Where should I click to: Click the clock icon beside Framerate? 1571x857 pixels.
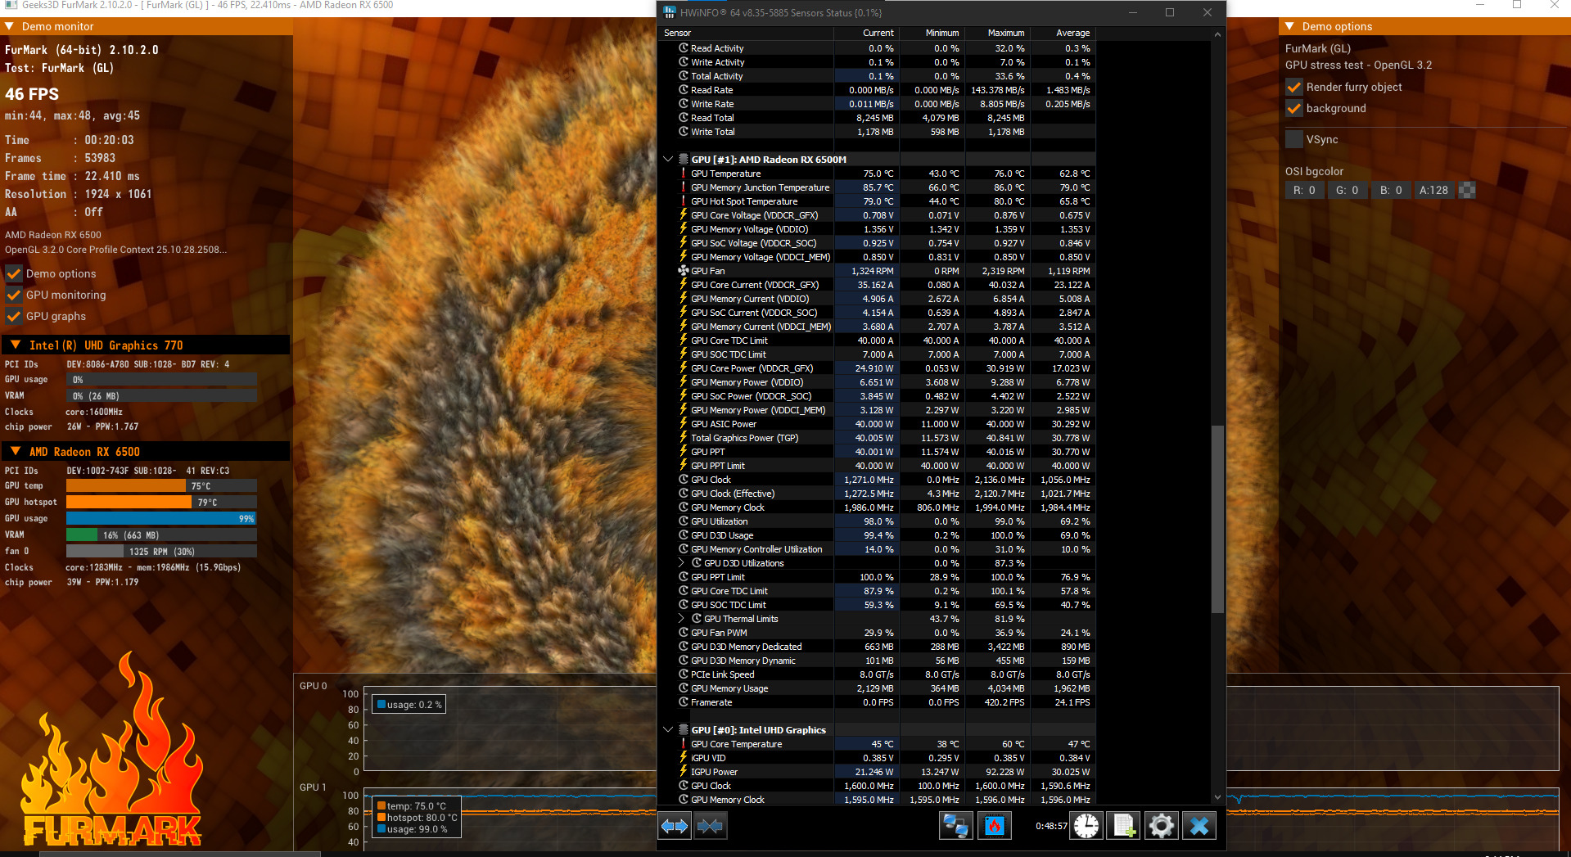[x=684, y=702]
